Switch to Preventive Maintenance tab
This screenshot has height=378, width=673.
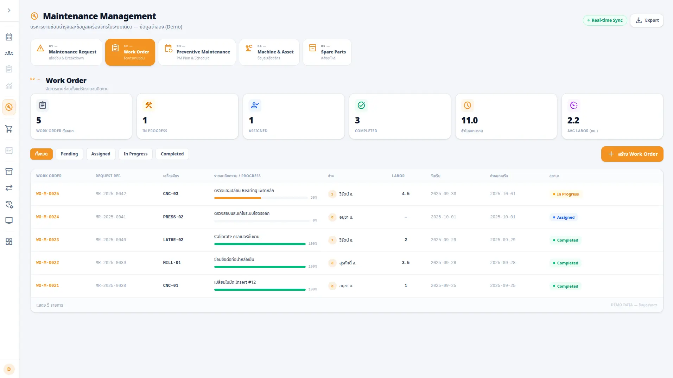coord(197,52)
